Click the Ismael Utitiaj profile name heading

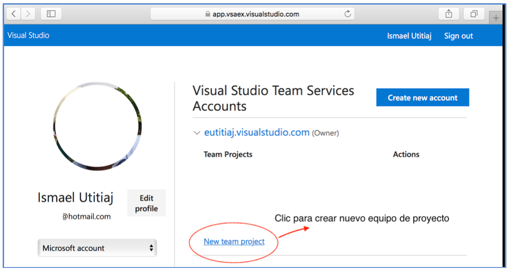[75, 198]
